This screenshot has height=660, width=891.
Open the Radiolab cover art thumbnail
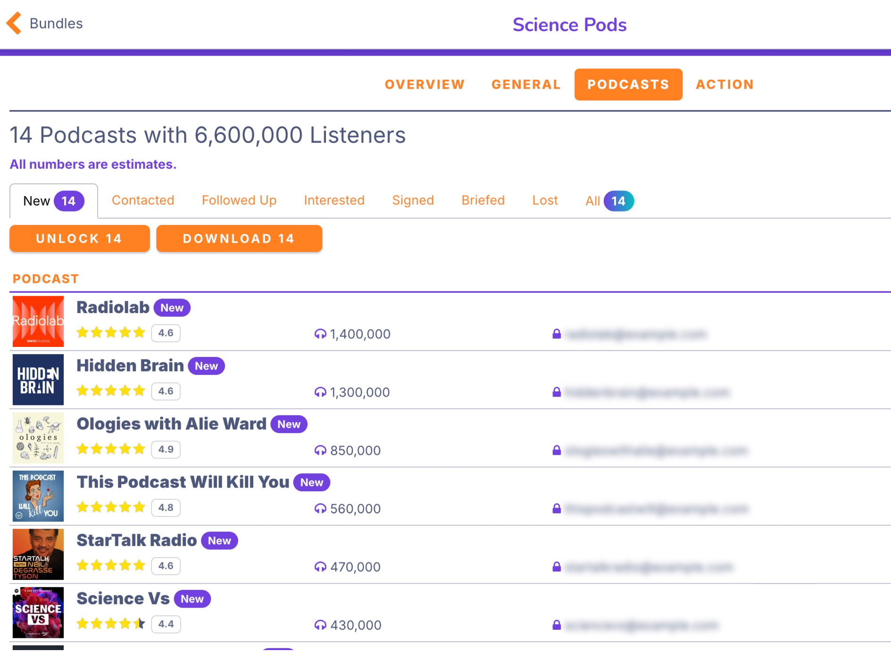38,321
